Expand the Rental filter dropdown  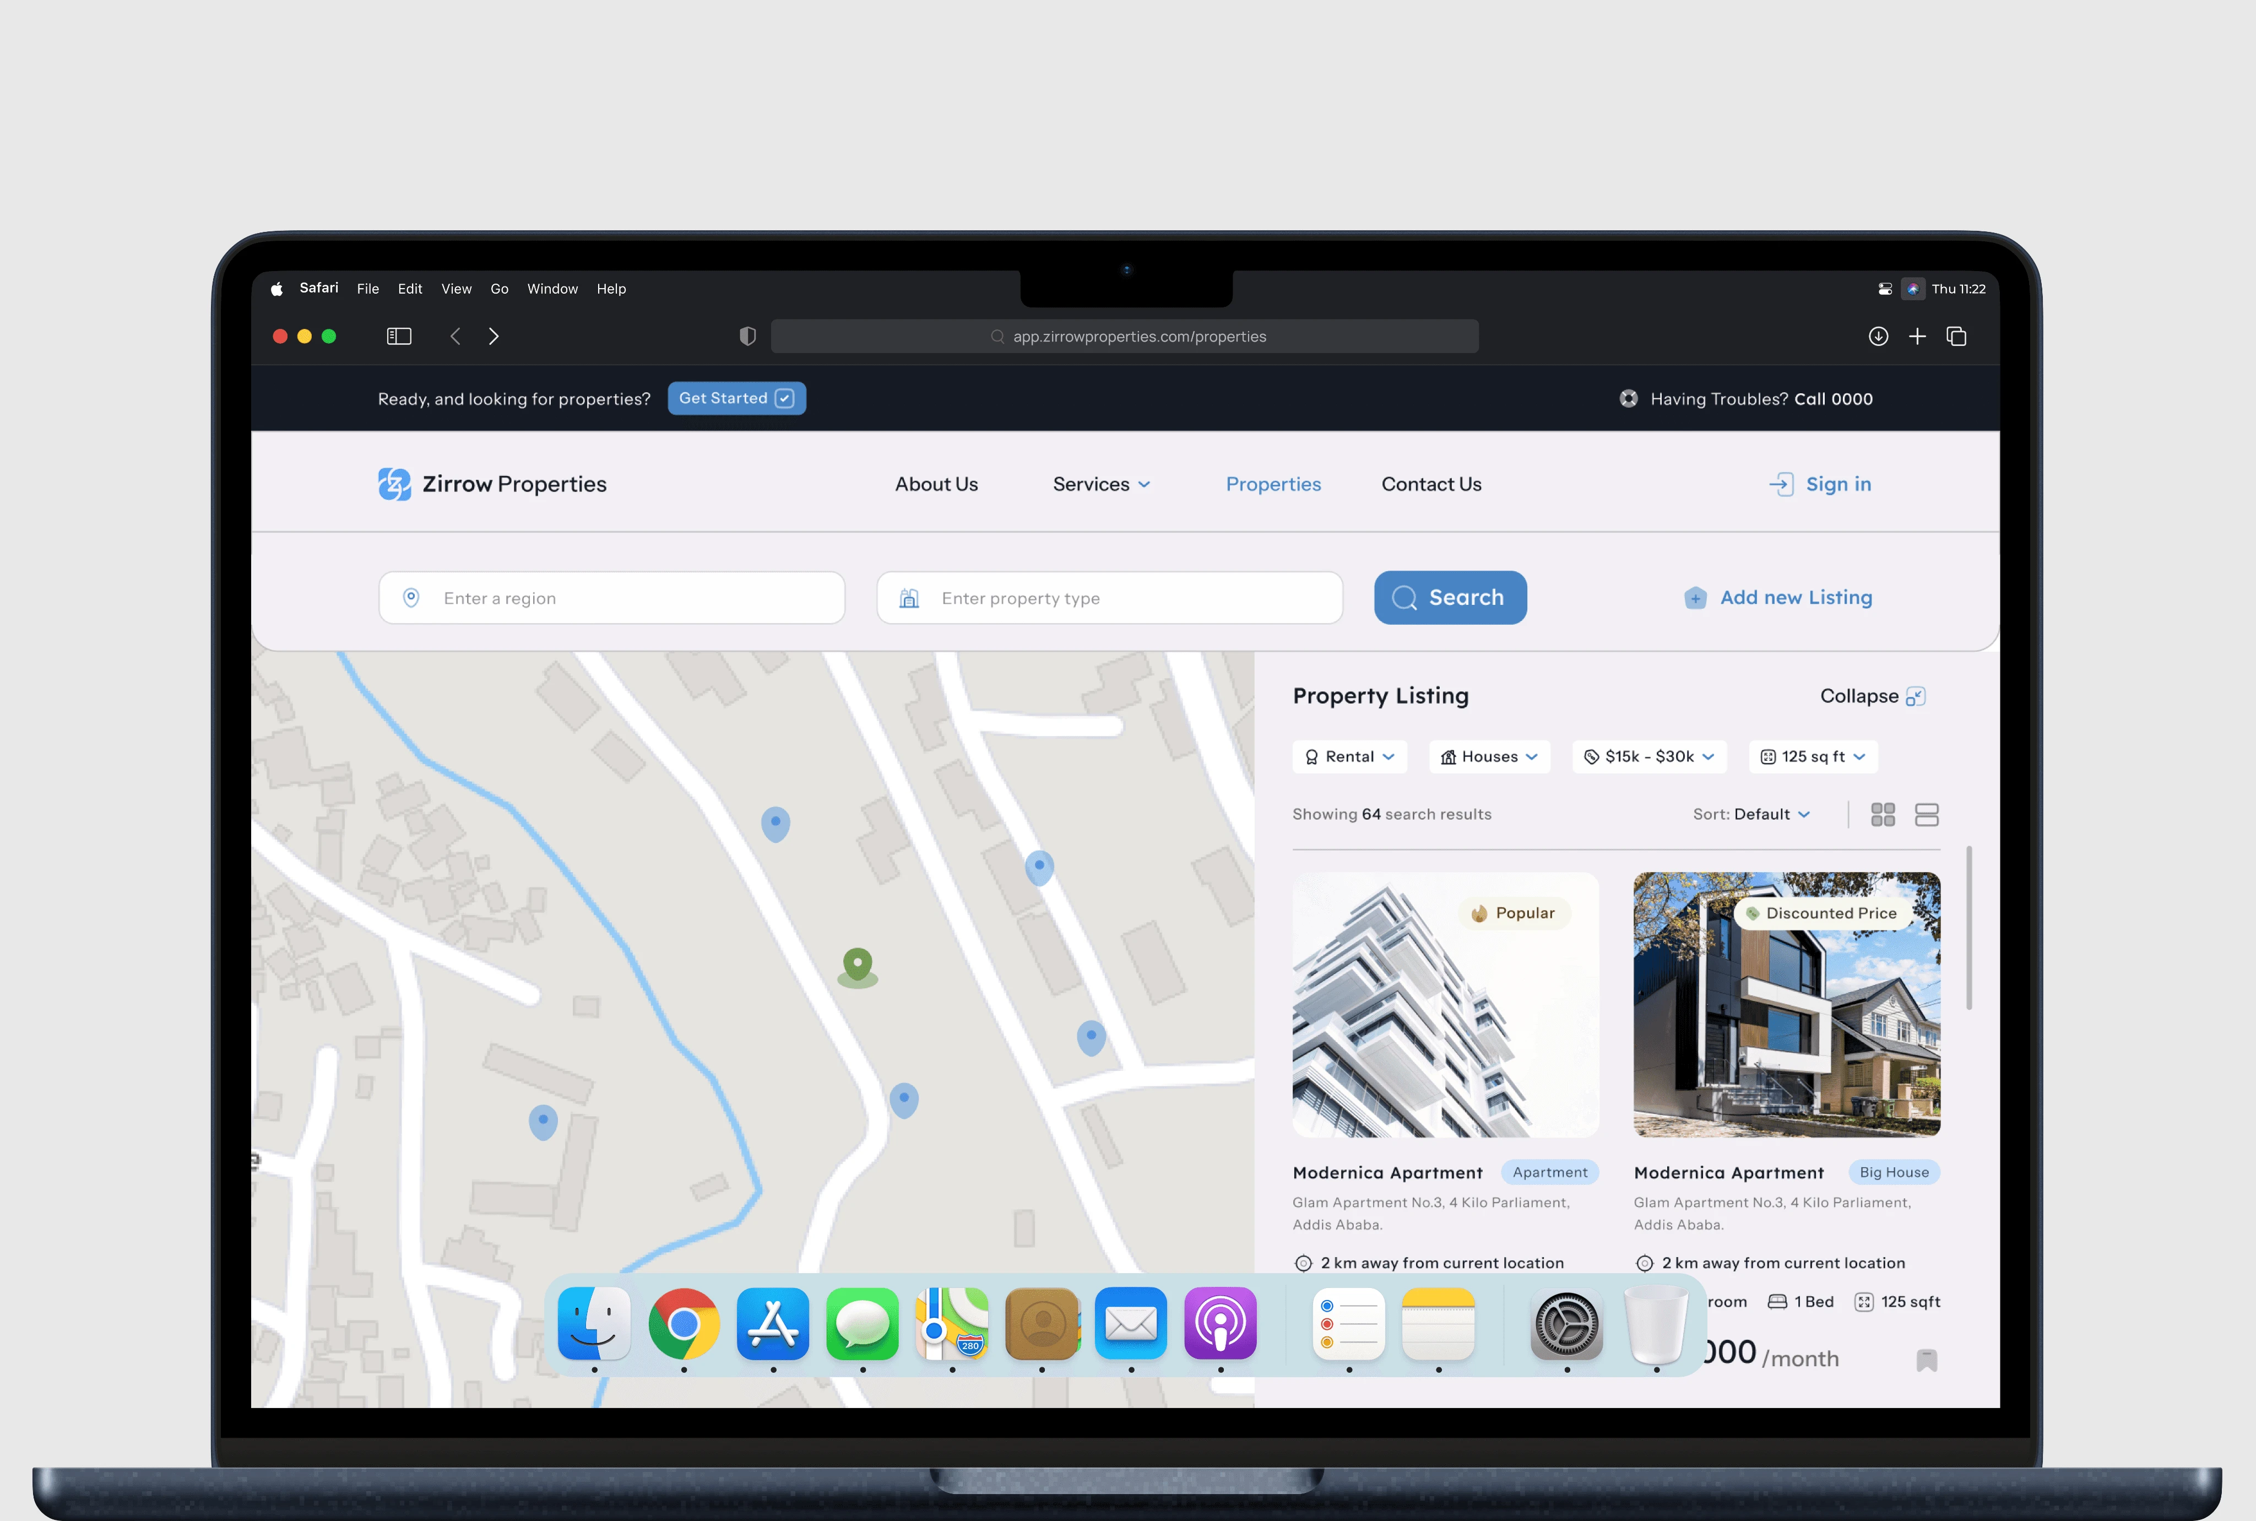pyautogui.click(x=1349, y=756)
